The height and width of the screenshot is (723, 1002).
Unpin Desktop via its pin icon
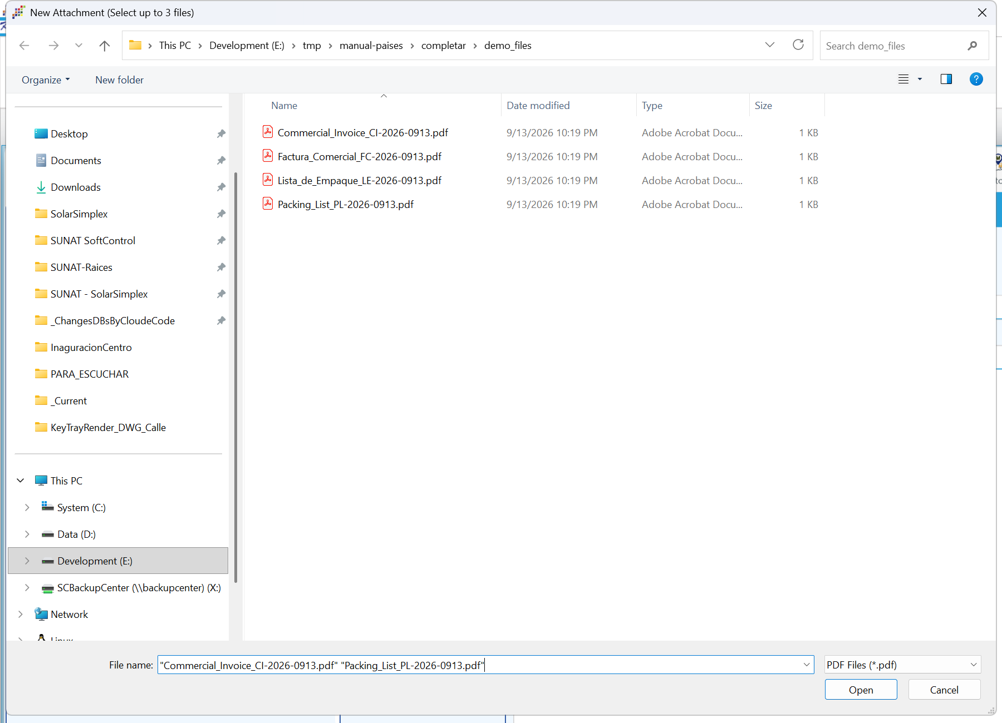click(221, 133)
